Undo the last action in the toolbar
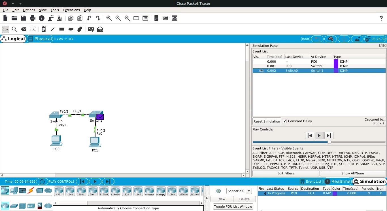Viewport: 387px width, 211px height. coord(89,18)
